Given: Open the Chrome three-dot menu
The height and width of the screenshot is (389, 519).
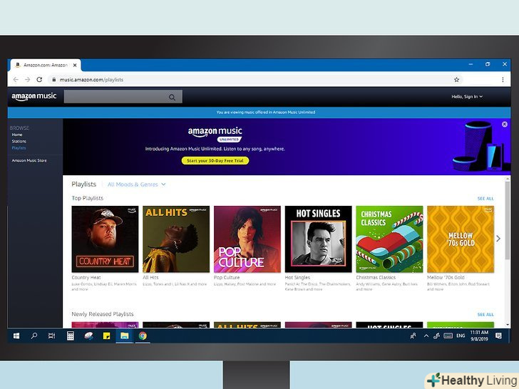Looking at the screenshot, I should coord(503,79).
